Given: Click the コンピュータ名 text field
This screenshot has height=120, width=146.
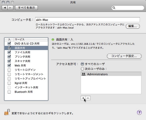Looking at the screenshot, I should click(x=87, y=20).
